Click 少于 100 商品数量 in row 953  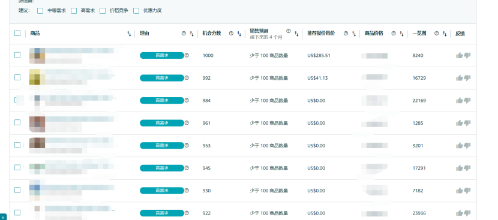269,146
